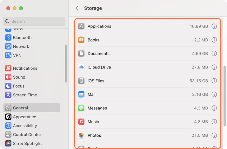Click the Siri & Spotlight icon

click(8, 143)
